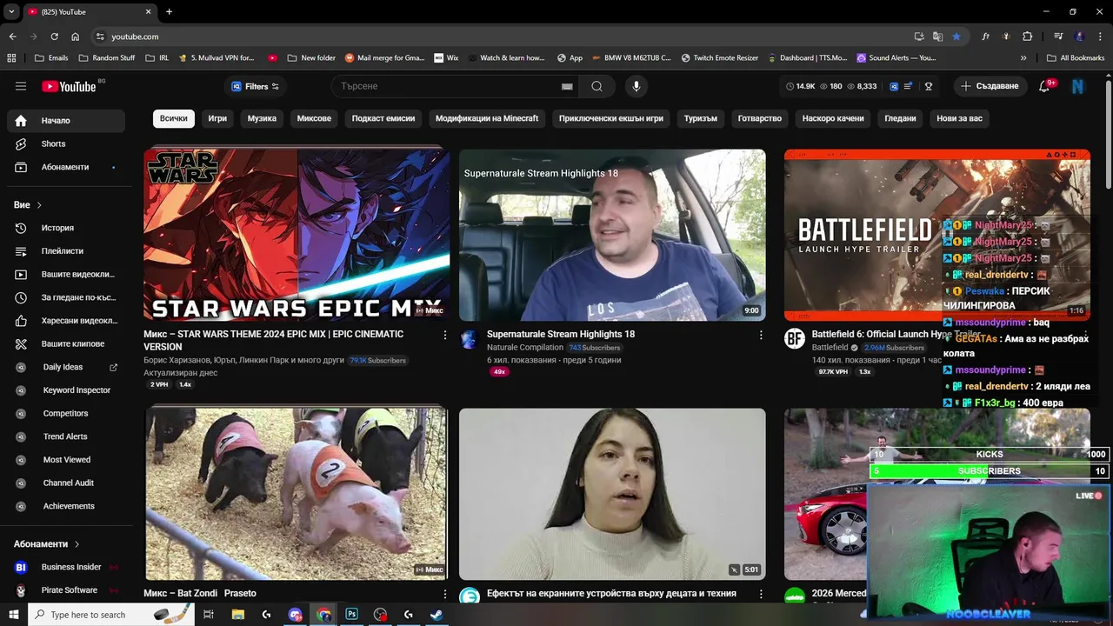Open the Star Wars Epic Mix thumbnail

click(297, 235)
